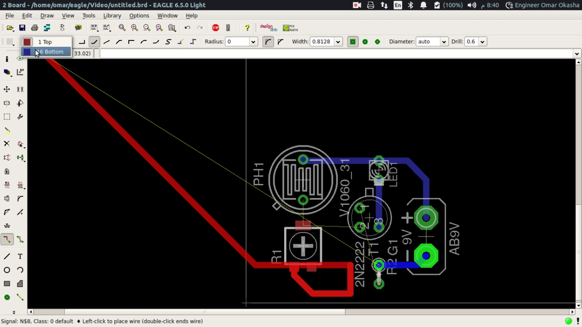The height and width of the screenshot is (327, 582).
Task: Open the Draw menu
Action: pyautogui.click(x=47, y=15)
